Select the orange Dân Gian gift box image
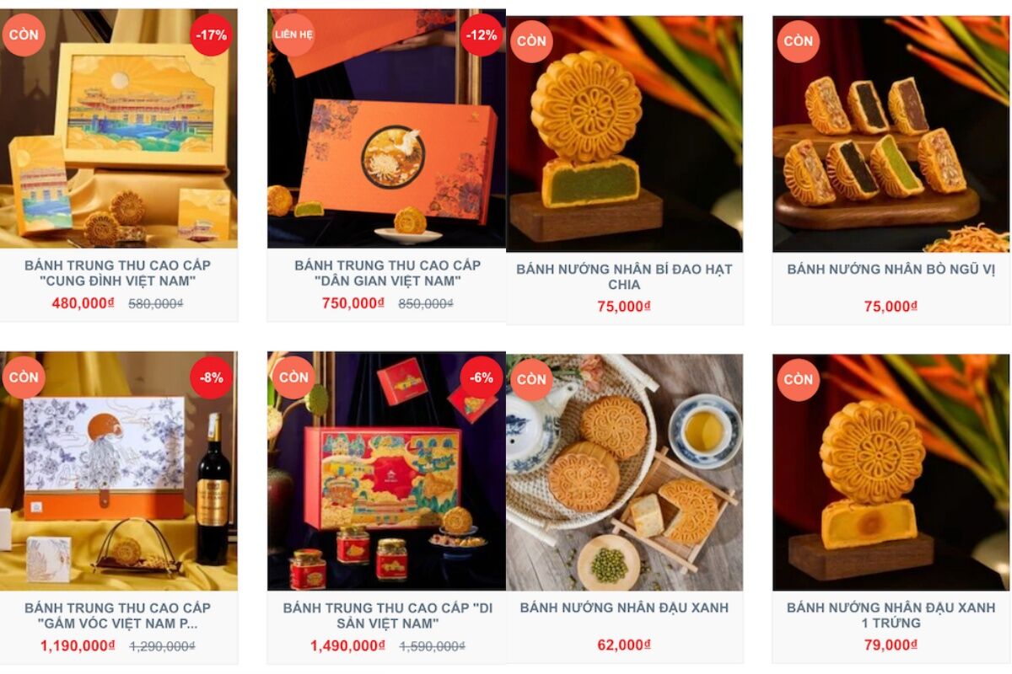 [x=386, y=128]
